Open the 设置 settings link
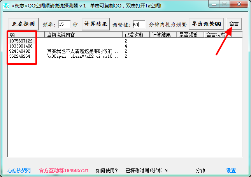 tap(231, 170)
